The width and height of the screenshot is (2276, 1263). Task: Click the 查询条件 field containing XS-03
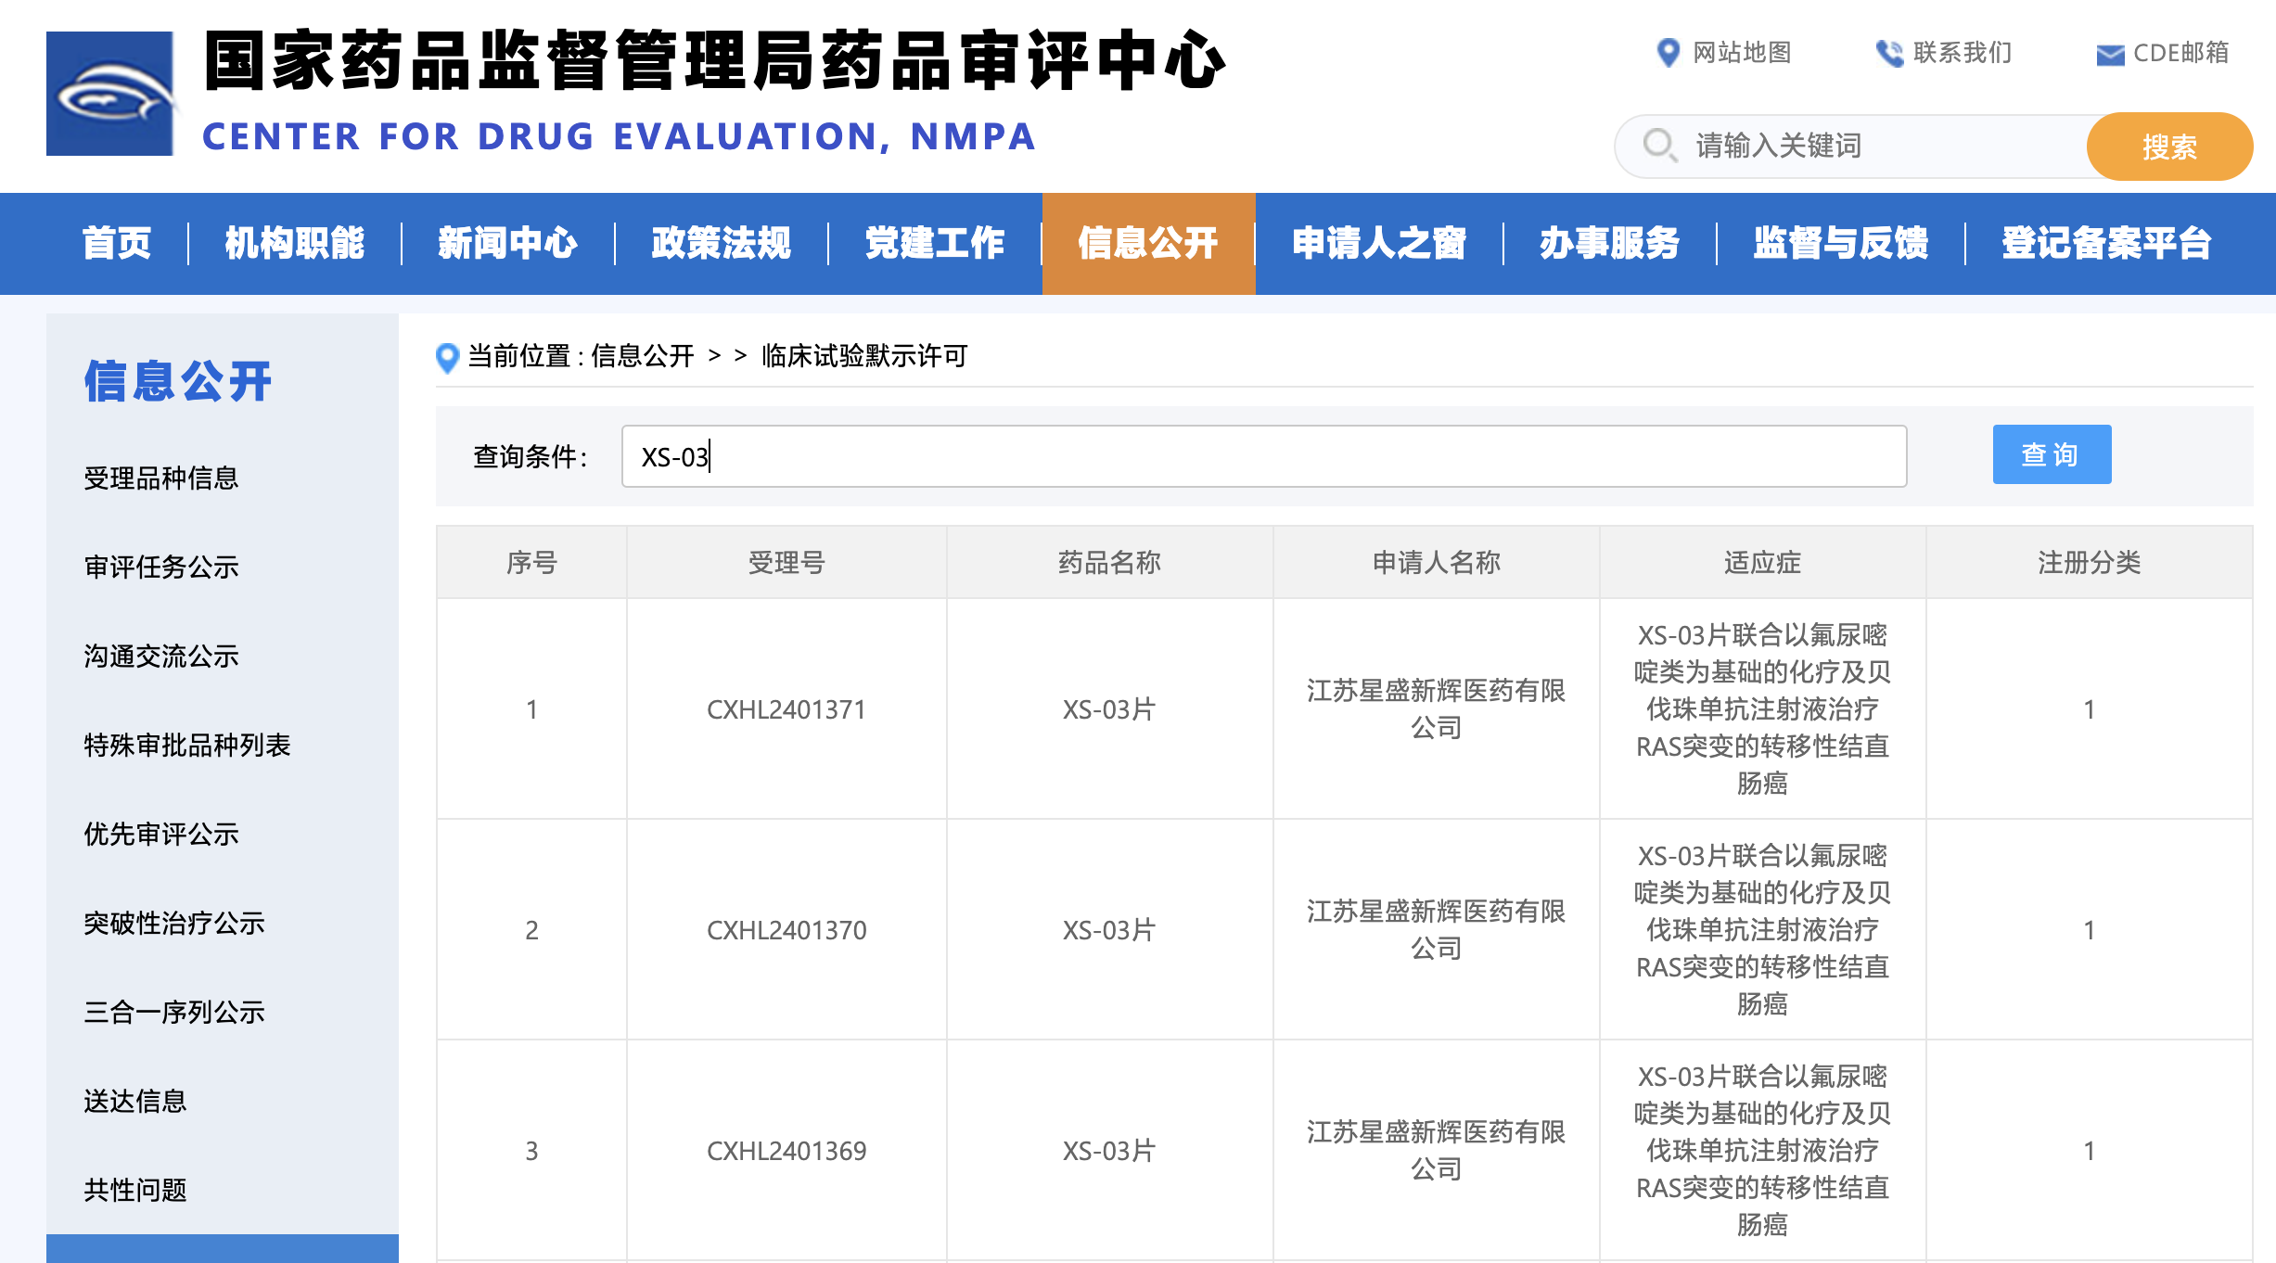[x=1263, y=456]
